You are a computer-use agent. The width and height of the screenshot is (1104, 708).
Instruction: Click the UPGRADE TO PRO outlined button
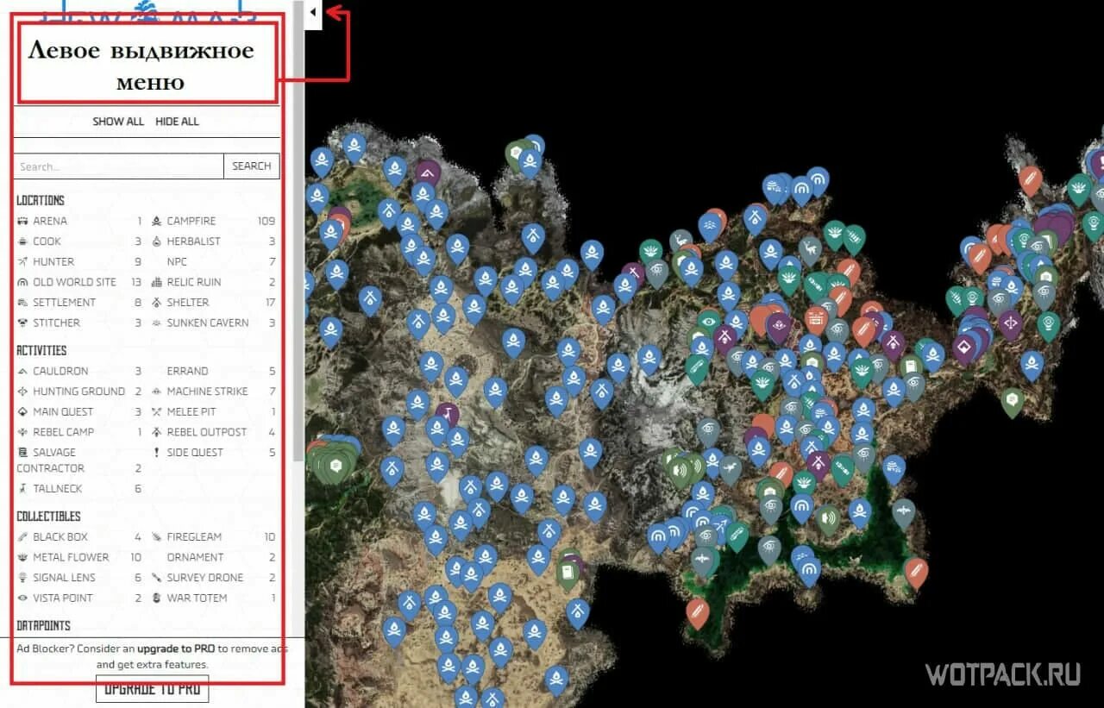[152, 689]
